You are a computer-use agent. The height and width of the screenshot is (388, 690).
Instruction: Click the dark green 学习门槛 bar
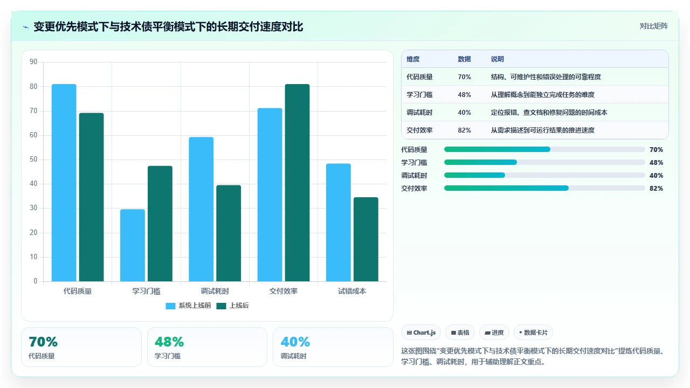160,224
